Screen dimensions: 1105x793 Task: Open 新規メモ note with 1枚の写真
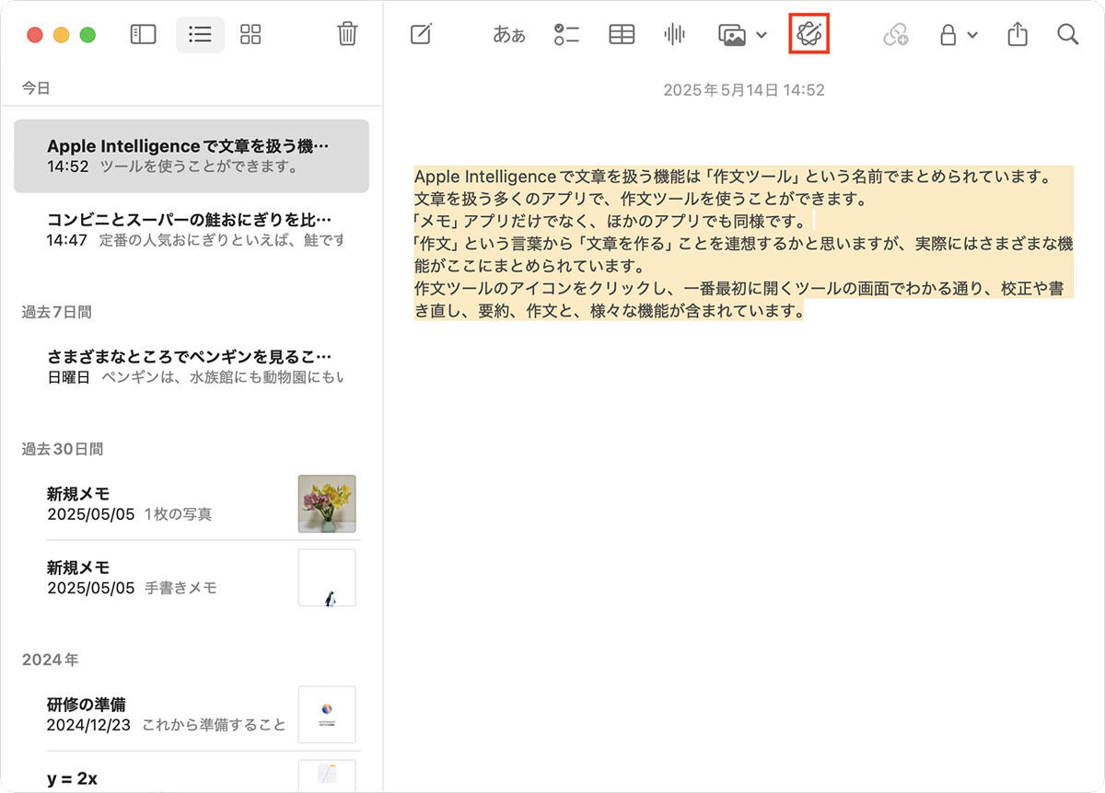coord(192,503)
